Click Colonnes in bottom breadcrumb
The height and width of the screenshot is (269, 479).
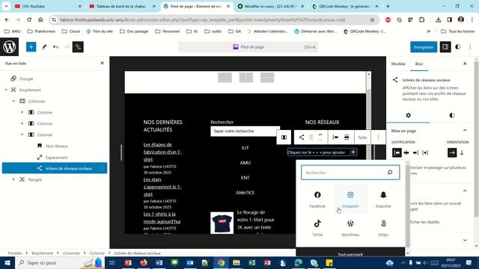71,253
